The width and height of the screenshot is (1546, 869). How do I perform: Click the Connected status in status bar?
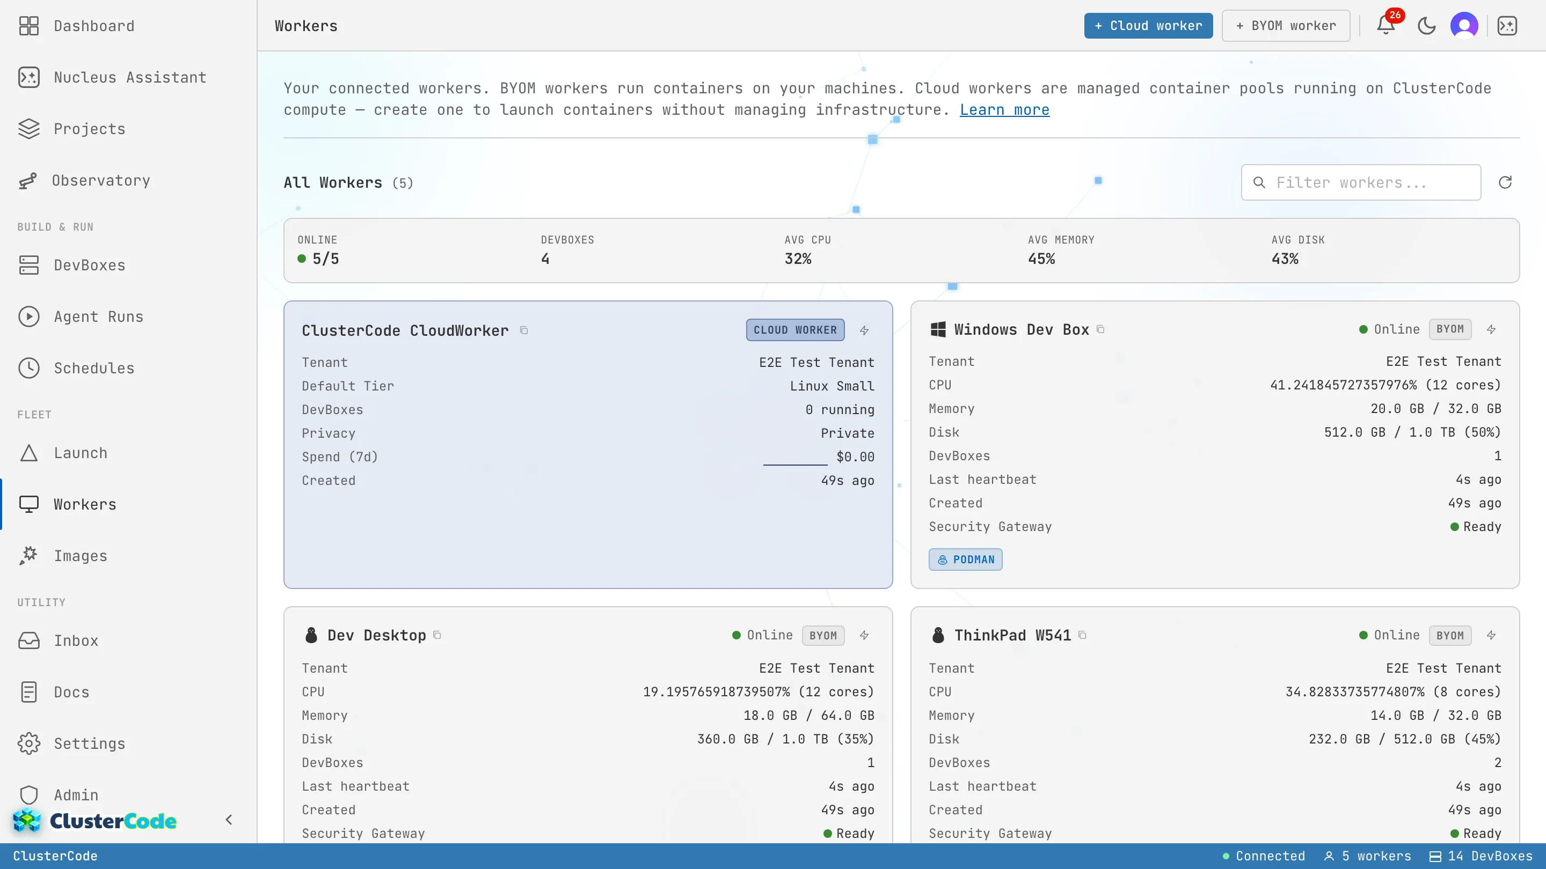(1263, 857)
